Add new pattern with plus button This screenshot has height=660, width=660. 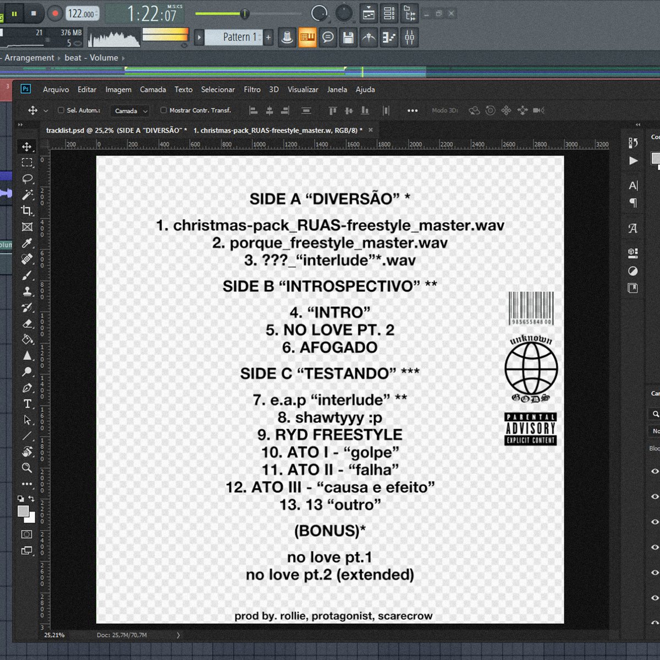268,37
